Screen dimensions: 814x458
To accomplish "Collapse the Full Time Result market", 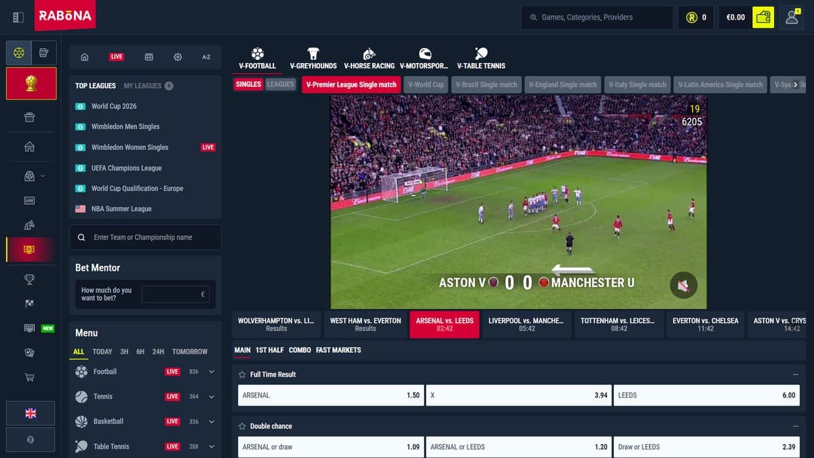I will [796, 375].
